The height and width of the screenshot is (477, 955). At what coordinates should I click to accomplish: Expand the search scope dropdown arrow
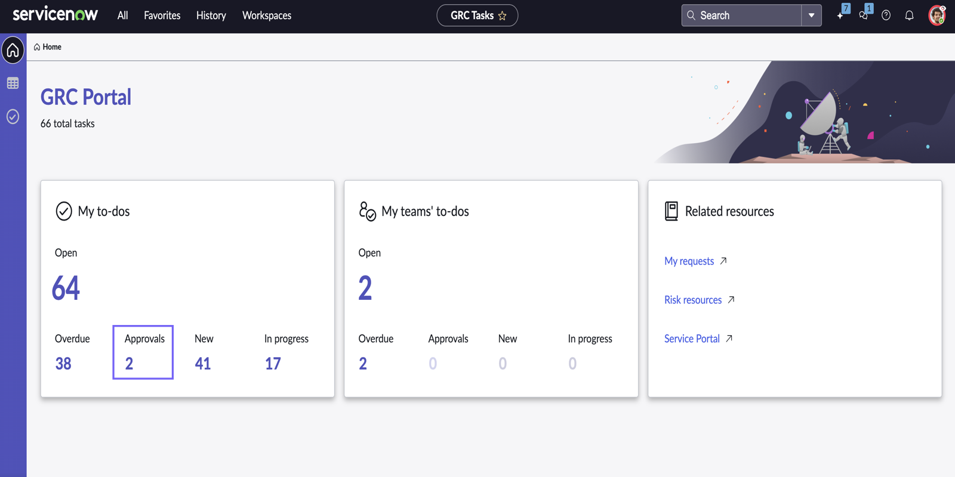coord(811,16)
